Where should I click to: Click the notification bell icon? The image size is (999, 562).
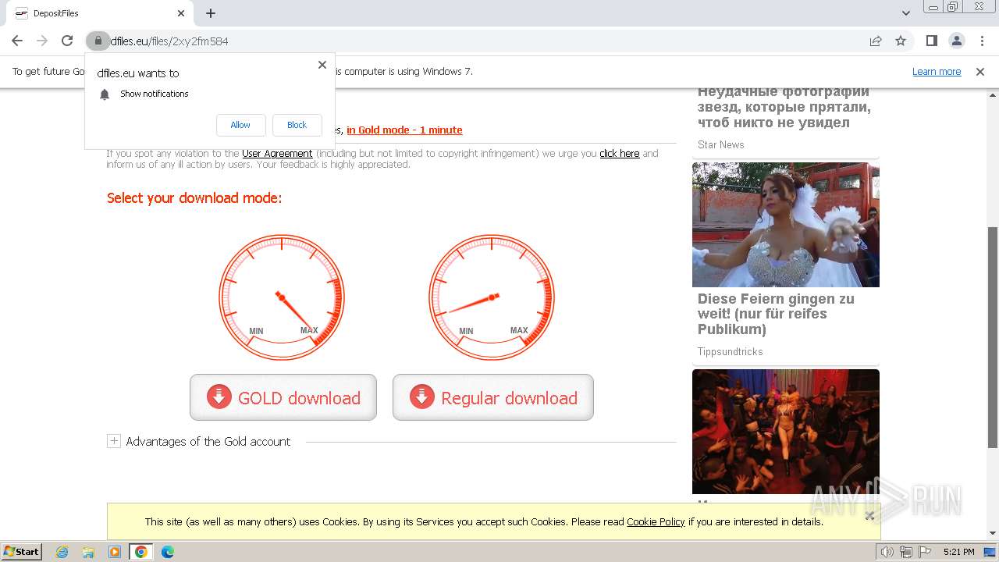pyautogui.click(x=105, y=94)
